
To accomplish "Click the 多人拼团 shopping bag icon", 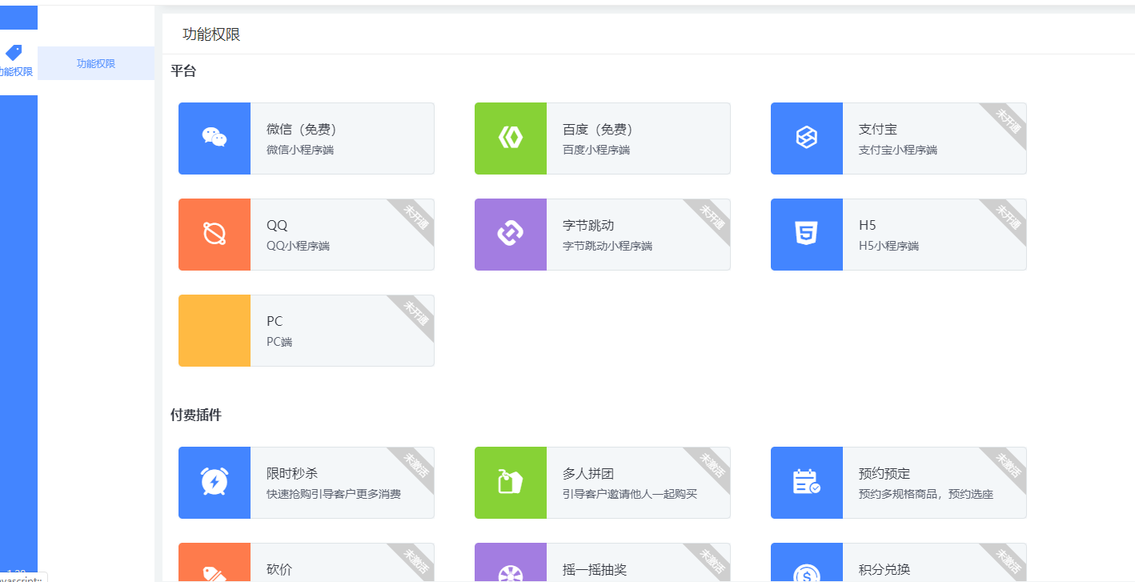I will pyautogui.click(x=511, y=482).
